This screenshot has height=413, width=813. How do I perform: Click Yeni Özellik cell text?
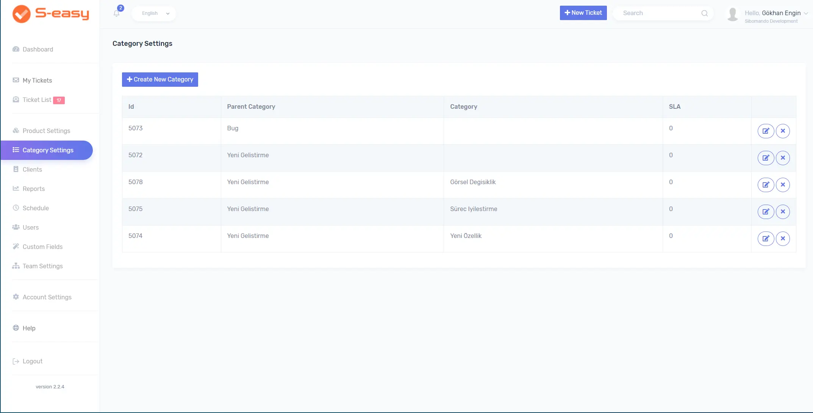pos(466,236)
